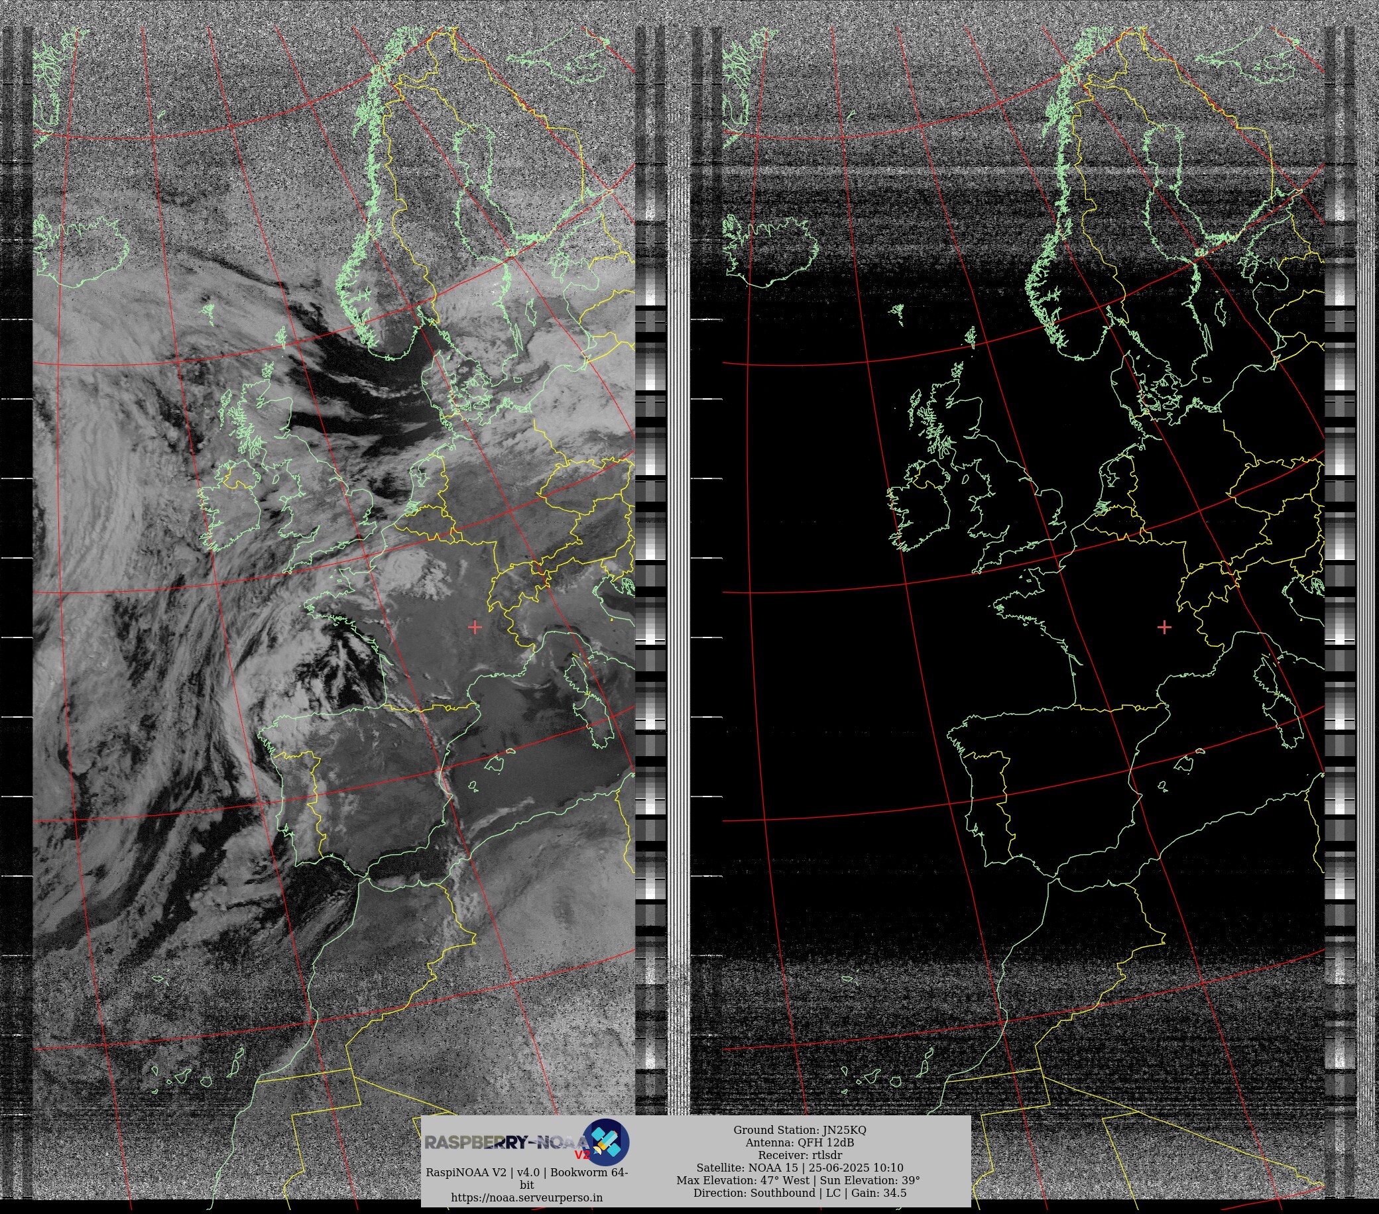This screenshot has width=1379, height=1214.
Task: Click the 'Receiver: rtlsdr' text
Action: coord(800,1155)
